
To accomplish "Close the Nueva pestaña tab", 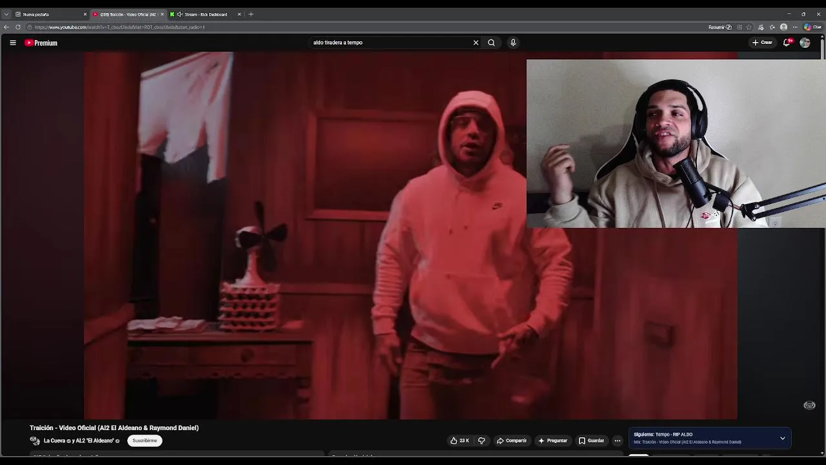I will click(x=85, y=14).
